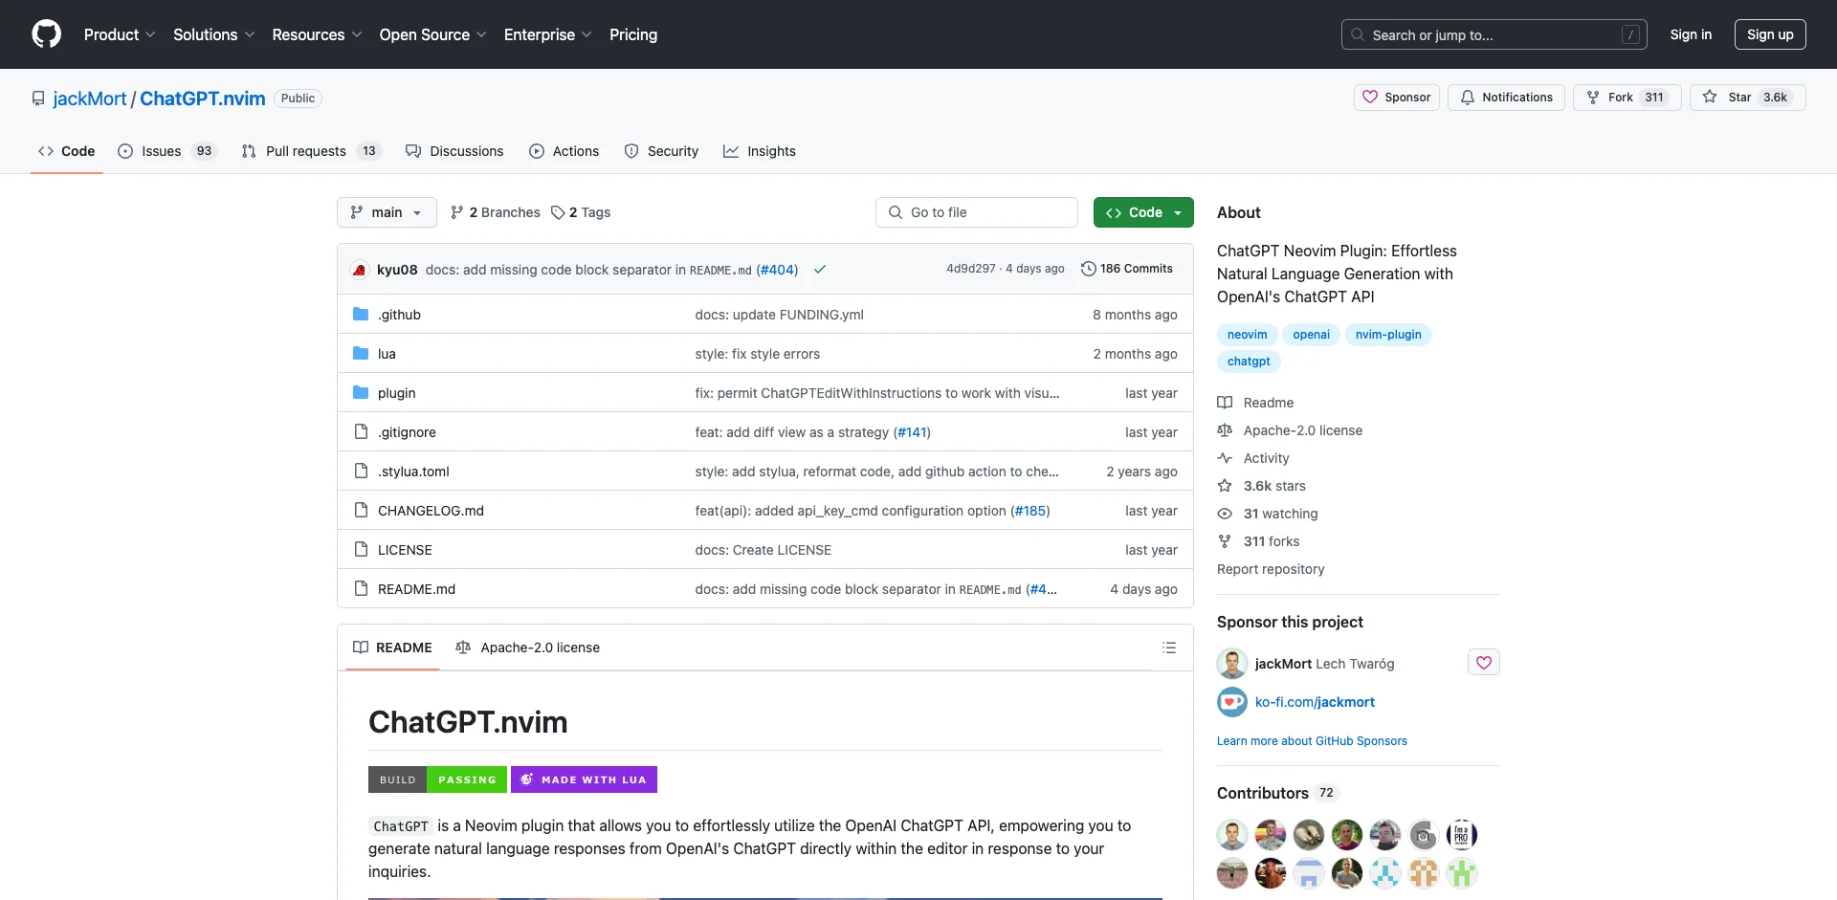Image resolution: width=1837 pixels, height=900 pixels.
Task: Click the Search or jump to field
Action: pyautogui.click(x=1494, y=34)
